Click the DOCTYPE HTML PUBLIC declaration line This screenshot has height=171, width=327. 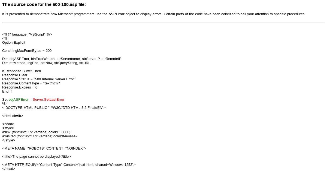54,108
